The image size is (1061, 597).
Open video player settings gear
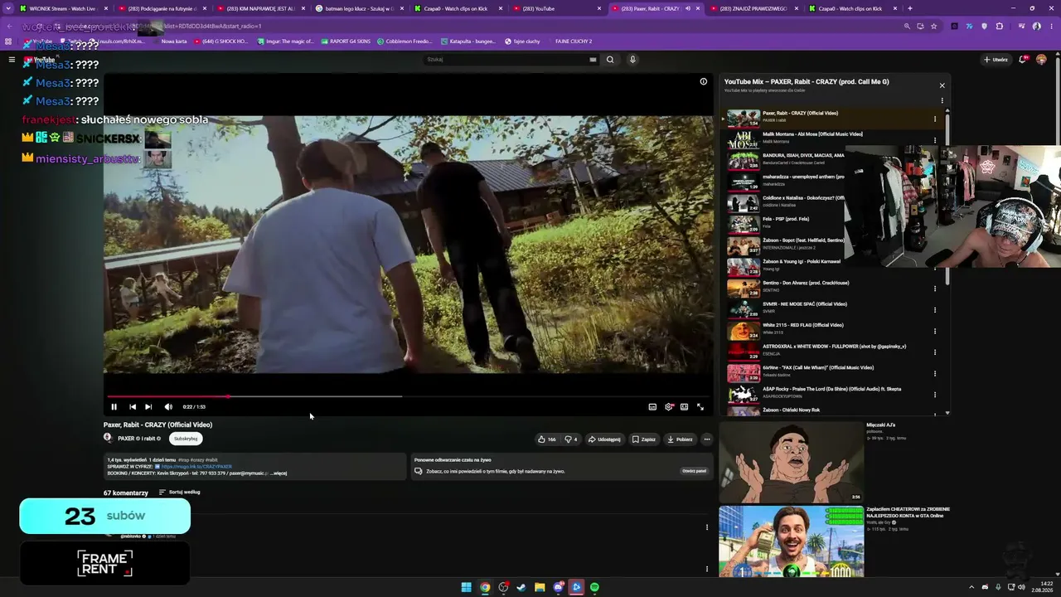[669, 407]
